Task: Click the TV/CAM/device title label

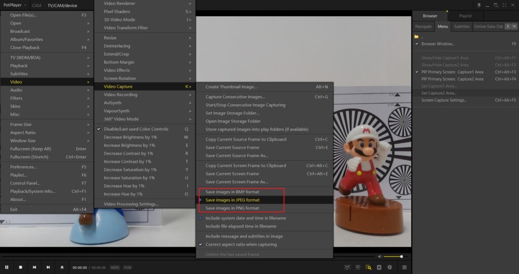Action: (x=62, y=6)
